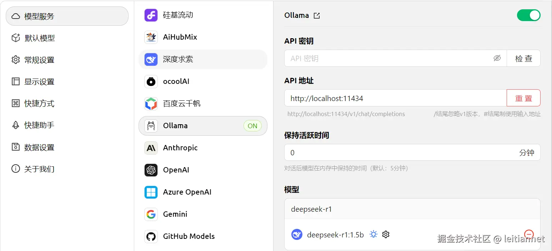Image resolution: width=552 pixels, height=251 pixels.
Task: Click the info icon beside 关于我们
Action: (x=16, y=169)
